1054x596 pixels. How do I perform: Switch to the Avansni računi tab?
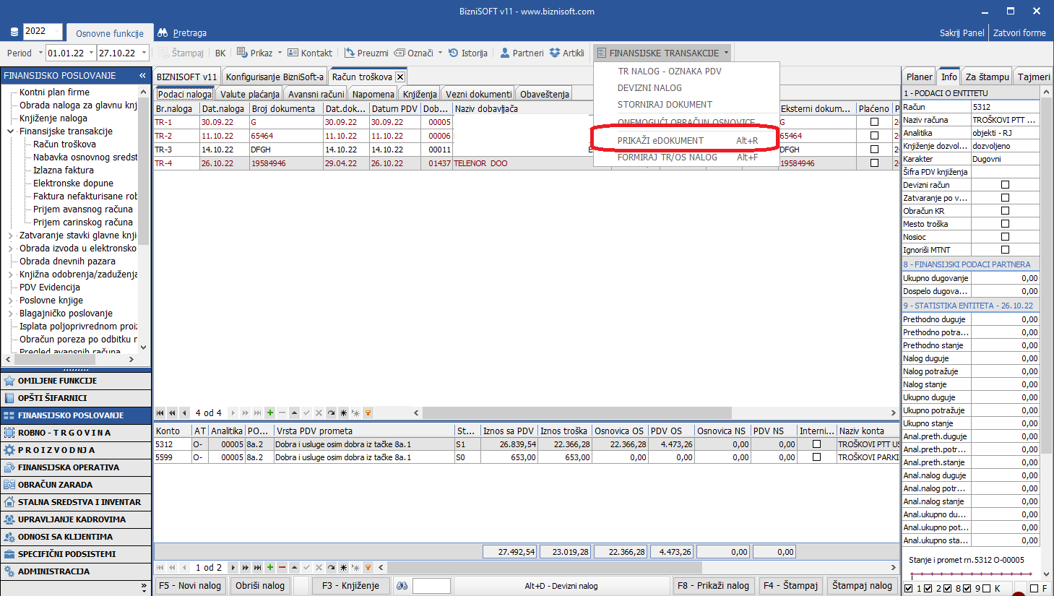316,94
